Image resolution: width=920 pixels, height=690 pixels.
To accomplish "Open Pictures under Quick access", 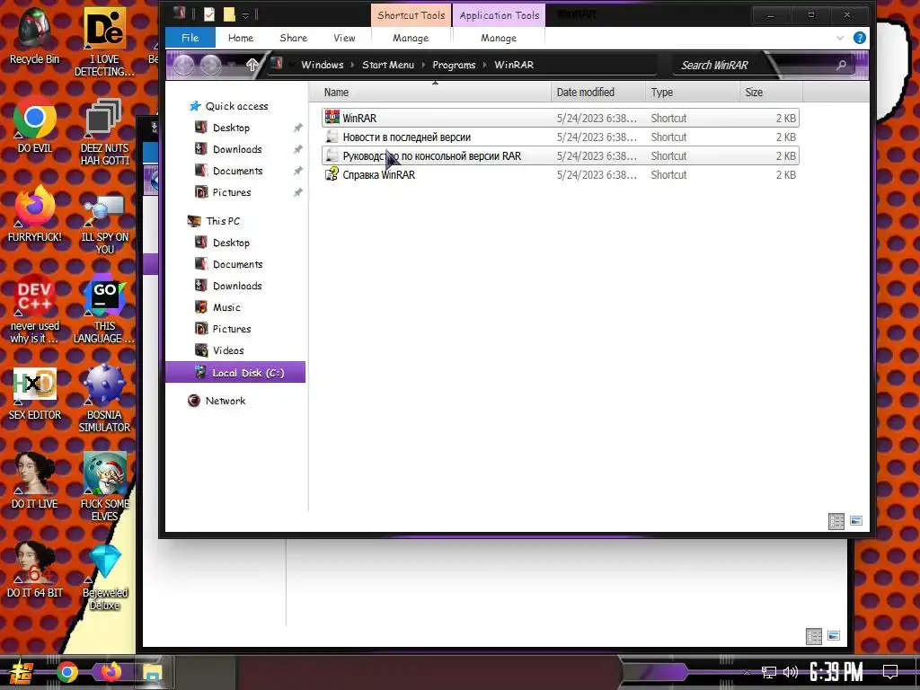I will (232, 192).
